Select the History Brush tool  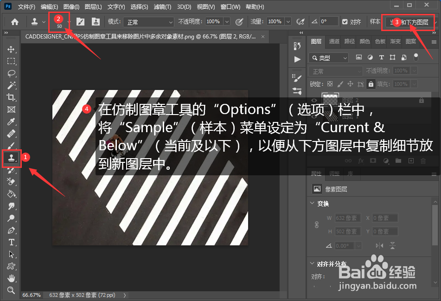pos(11,170)
